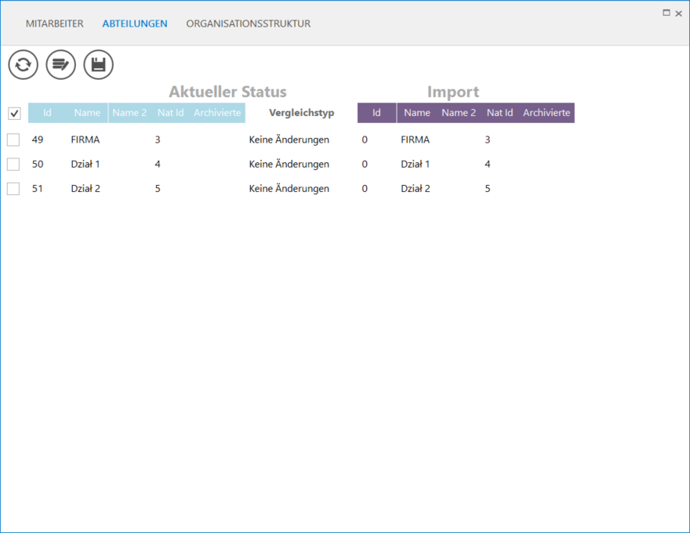Click the save floppy disk icon

(x=99, y=64)
